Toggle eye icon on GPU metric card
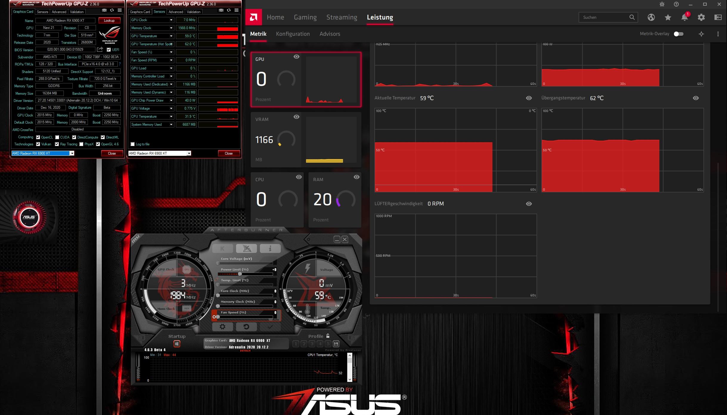The width and height of the screenshot is (727, 415). (x=296, y=57)
